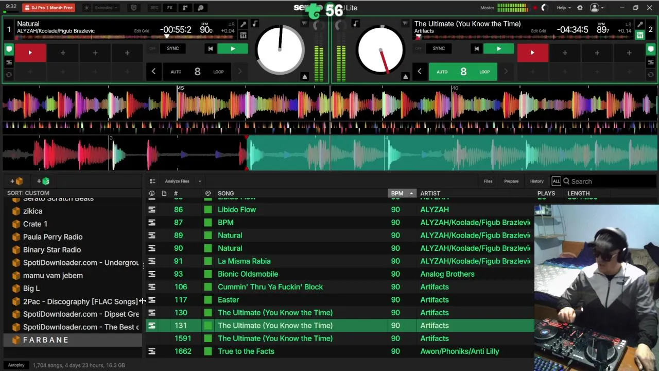
Task: Open deck 2 dropdown arrow near platter
Action: (405, 24)
